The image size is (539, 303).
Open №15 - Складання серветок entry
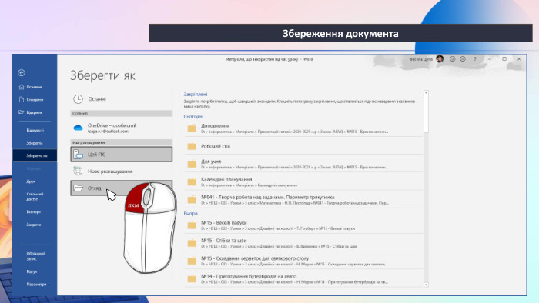pos(304,261)
